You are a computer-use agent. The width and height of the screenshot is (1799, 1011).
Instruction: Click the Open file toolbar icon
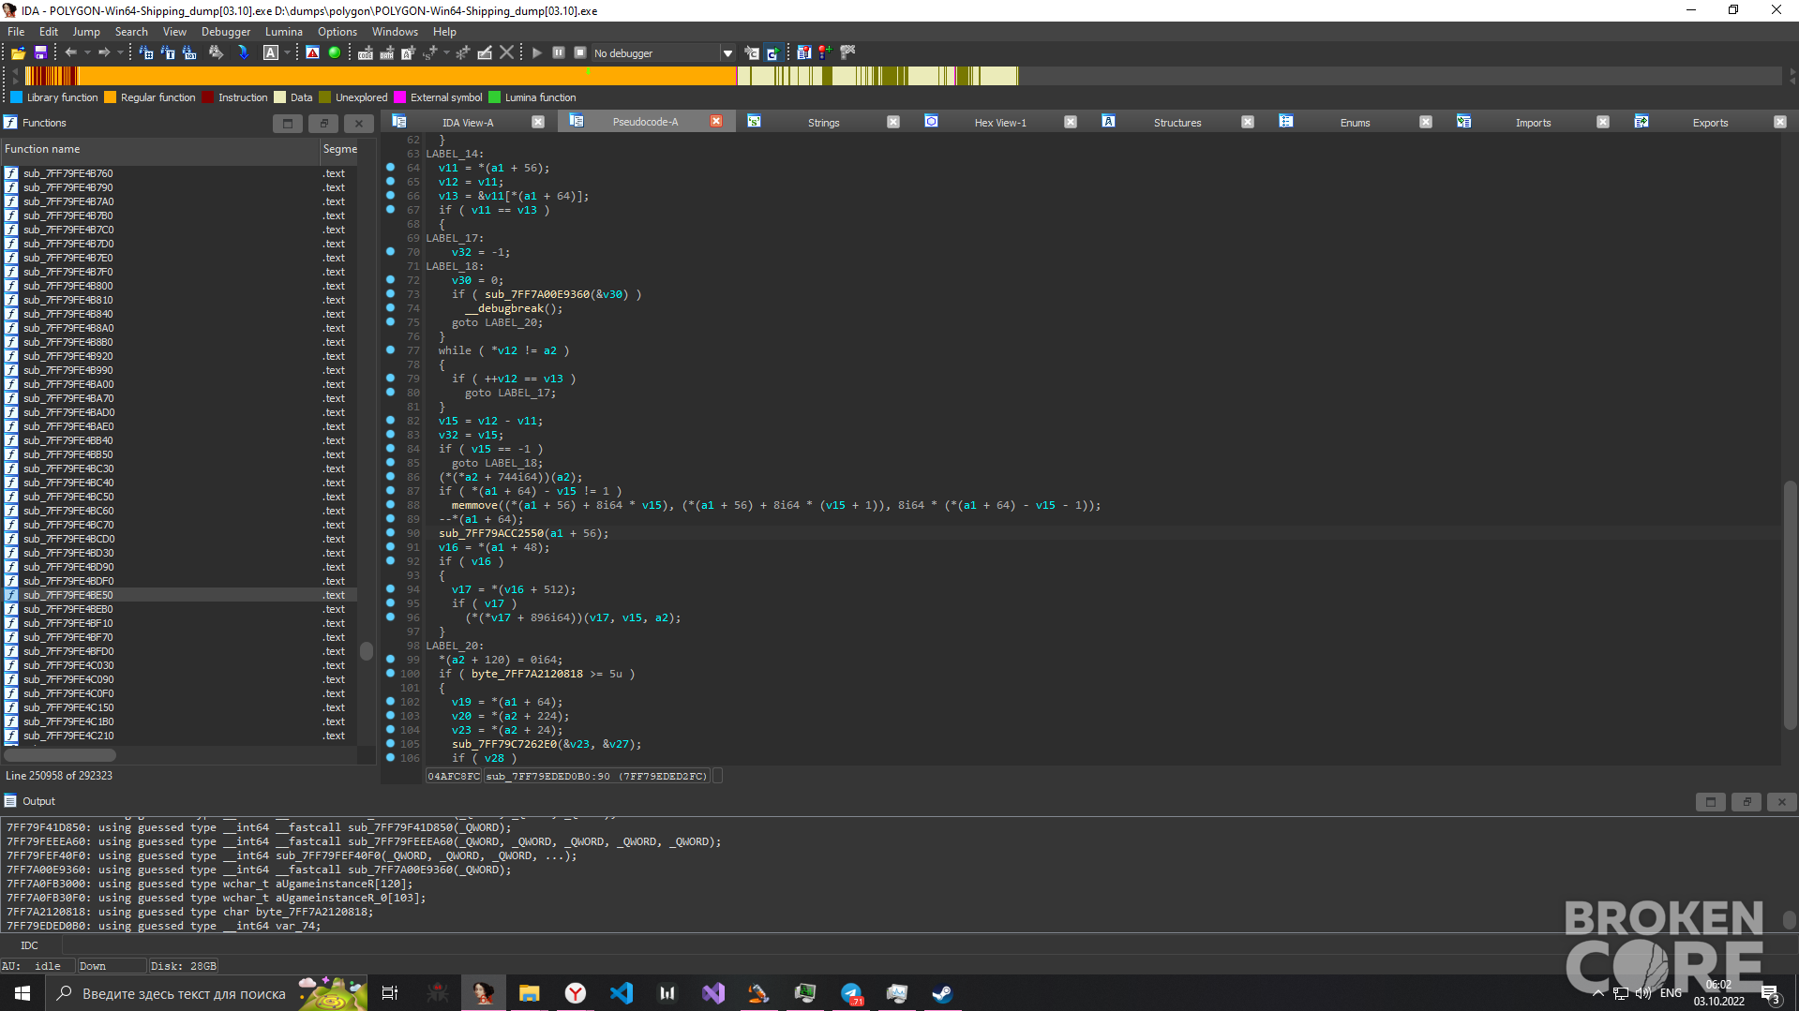pos(18,53)
